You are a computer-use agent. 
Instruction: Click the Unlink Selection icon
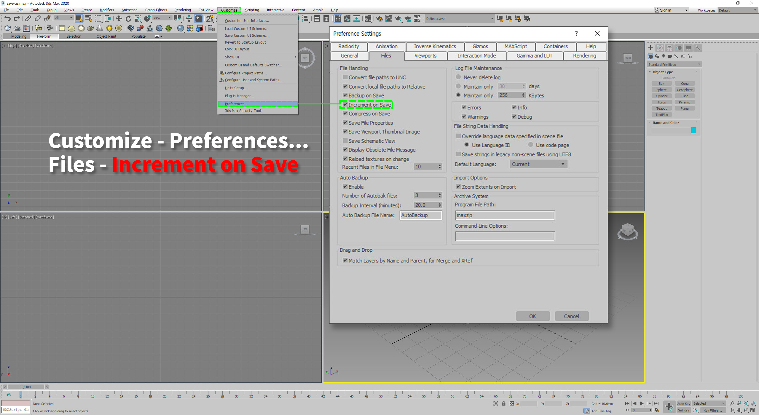(x=37, y=19)
